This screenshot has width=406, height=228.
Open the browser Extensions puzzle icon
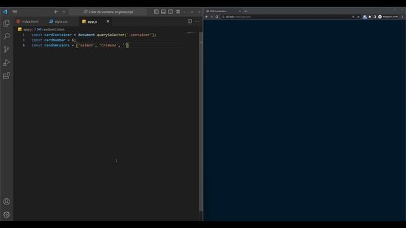[370, 17]
